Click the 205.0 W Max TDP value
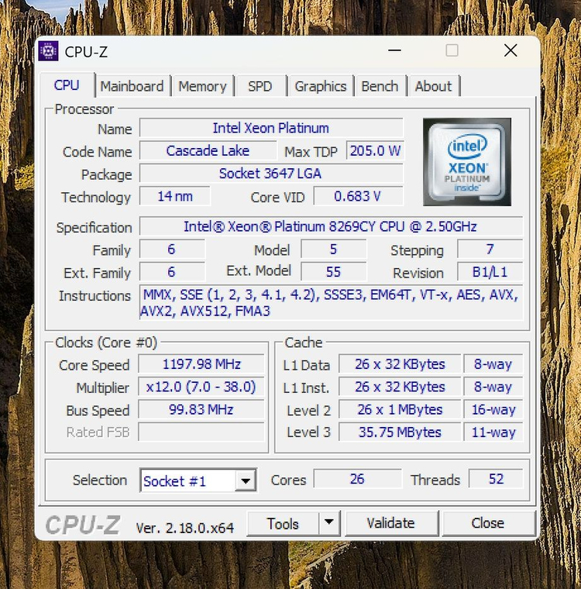Image resolution: width=581 pixels, height=589 pixels. 375,151
